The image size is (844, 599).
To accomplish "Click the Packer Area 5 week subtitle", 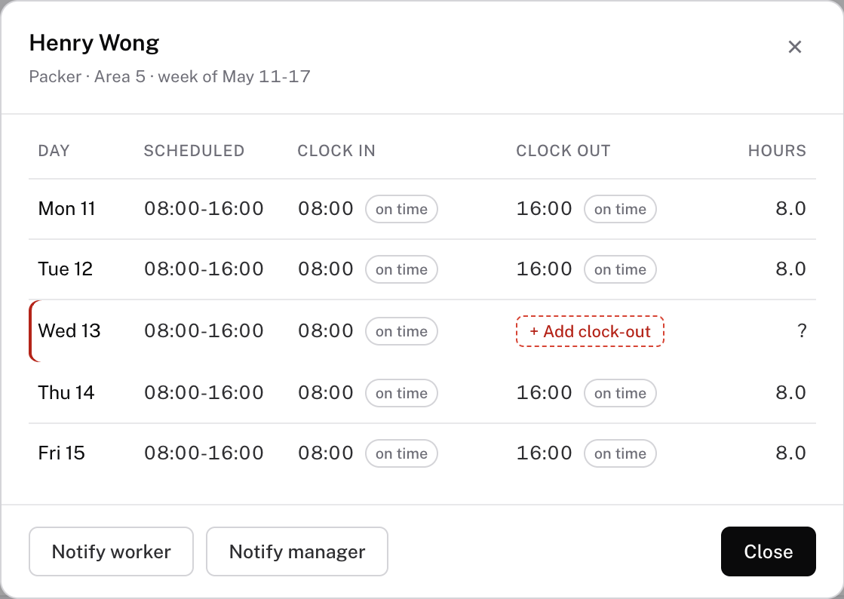I will coord(170,76).
